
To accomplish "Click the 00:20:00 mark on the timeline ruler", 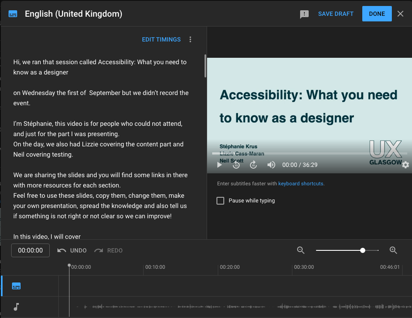I will point(230,267).
